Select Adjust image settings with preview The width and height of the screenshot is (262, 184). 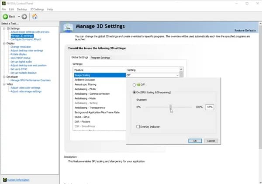click(30, 32)
